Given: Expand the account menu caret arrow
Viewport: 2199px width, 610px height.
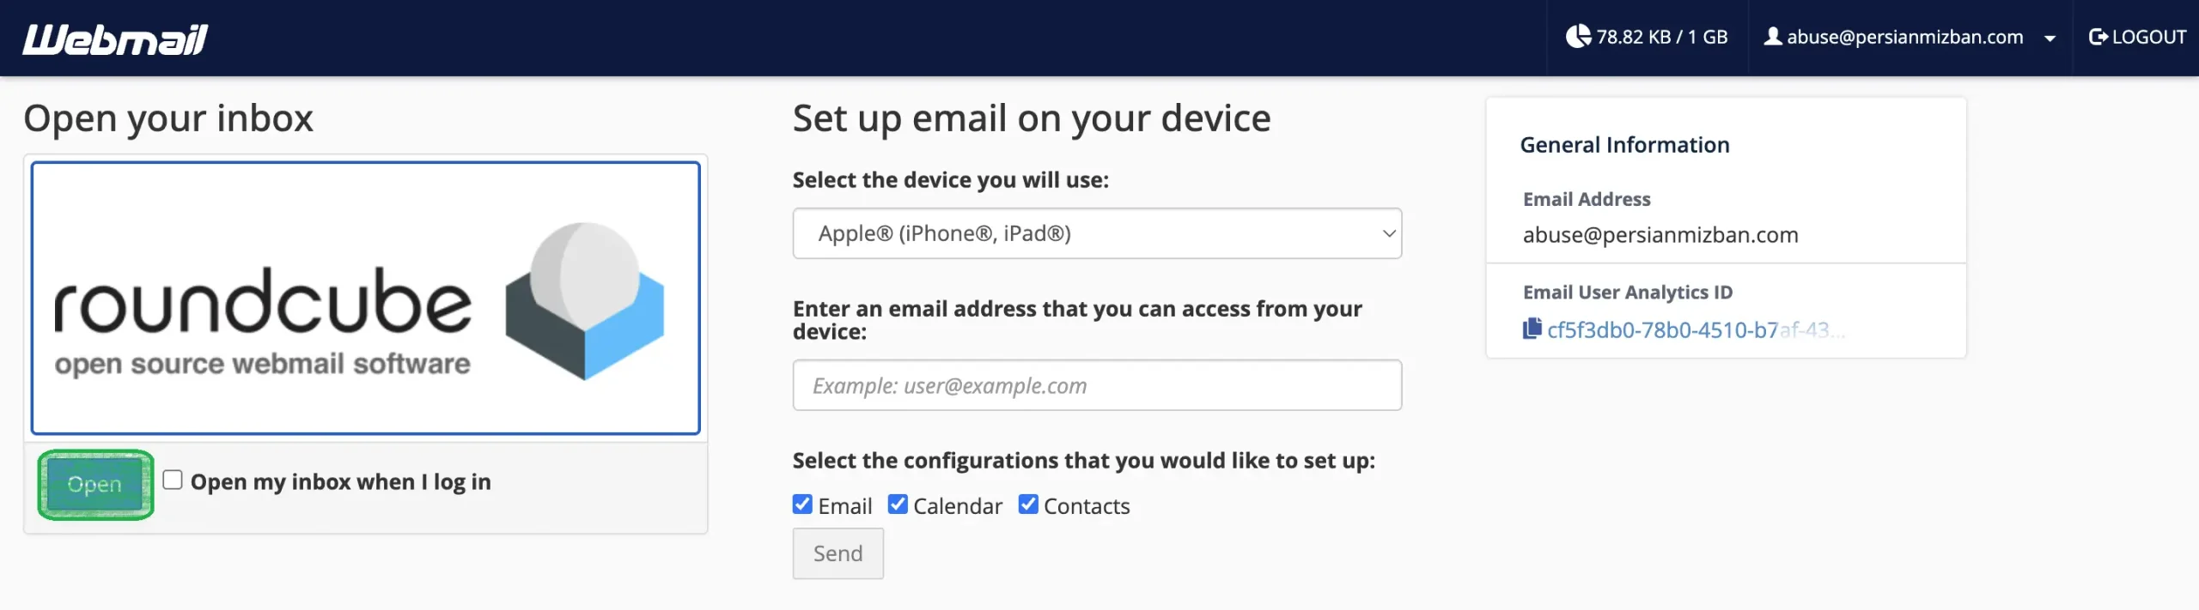Looking at the screenshot, I should click(x=2050, y=39).
